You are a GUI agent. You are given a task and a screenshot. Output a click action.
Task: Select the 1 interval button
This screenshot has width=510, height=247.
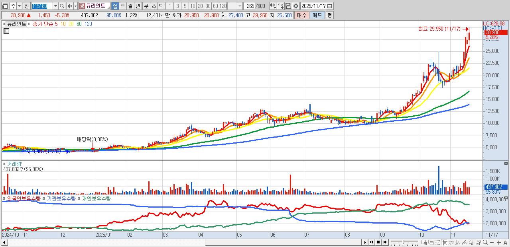pyautogui.click(x=169, y=6)
